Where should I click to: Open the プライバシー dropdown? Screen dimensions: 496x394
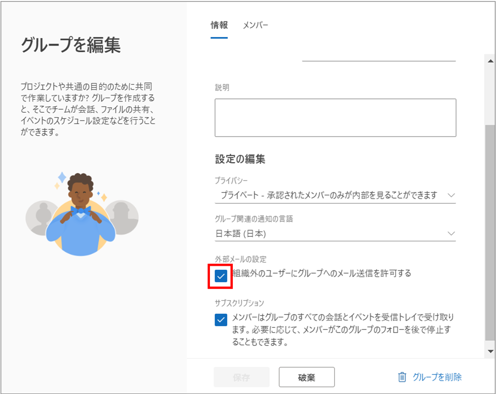(335, 195)
